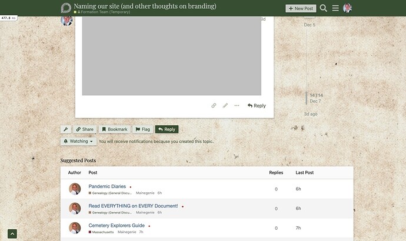
Task: Sort suggested posts by Last Post column
Action: [x=305, y=172]
